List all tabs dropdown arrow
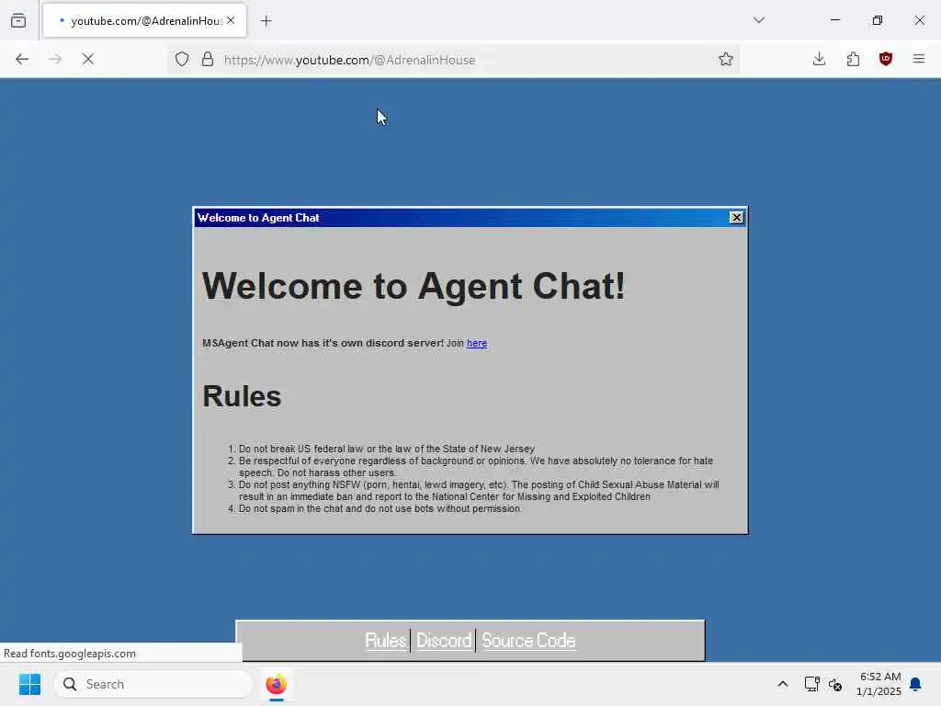This screenshot has width=941, height=706. coord(759,20)
